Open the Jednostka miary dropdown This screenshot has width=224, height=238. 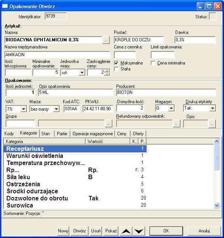[x=82, y=73]
